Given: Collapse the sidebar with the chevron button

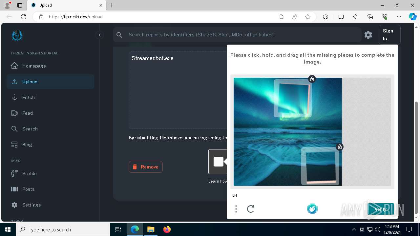Looking at the screenshot, I should click(x=99, y=35).
